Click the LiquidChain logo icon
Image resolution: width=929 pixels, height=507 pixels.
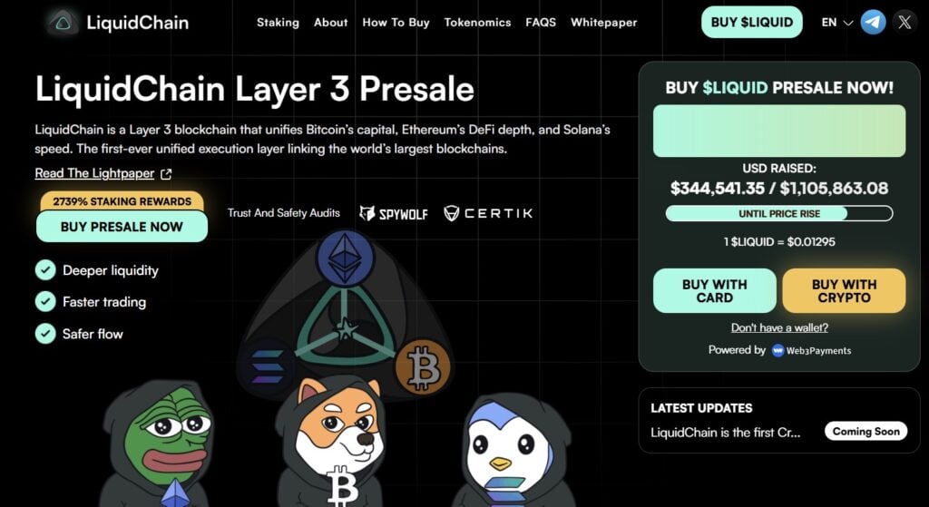coord(63,23)
